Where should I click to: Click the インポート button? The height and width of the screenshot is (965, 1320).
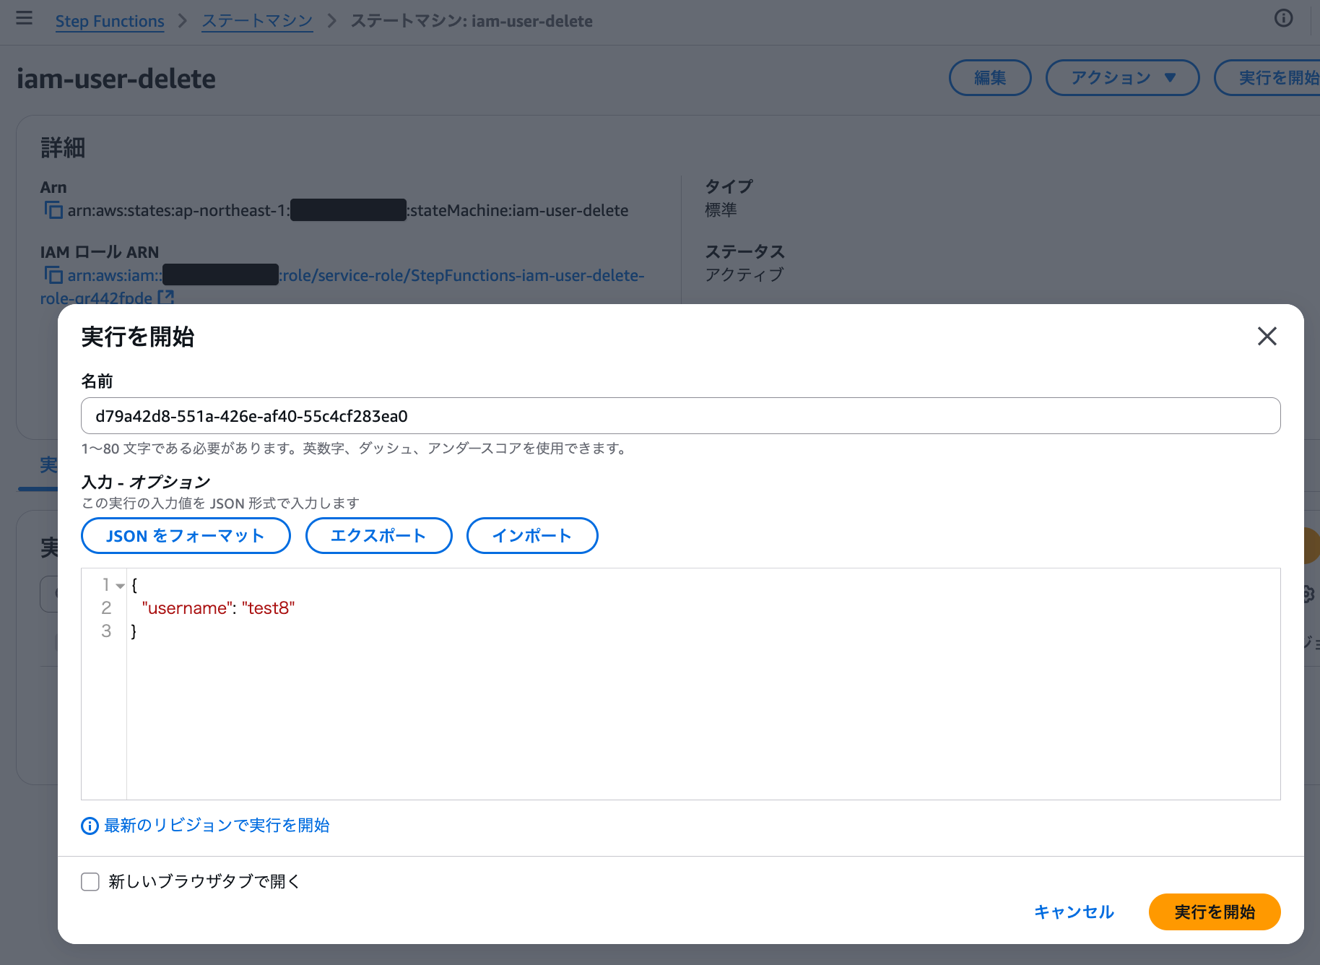(532, 535)
